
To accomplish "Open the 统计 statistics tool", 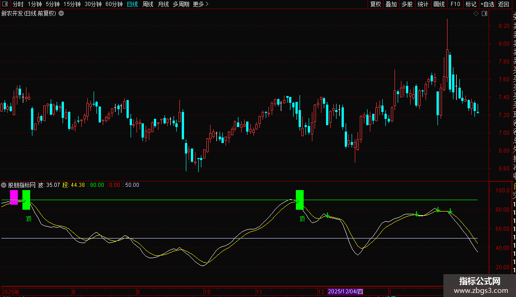I will point(423,4).
